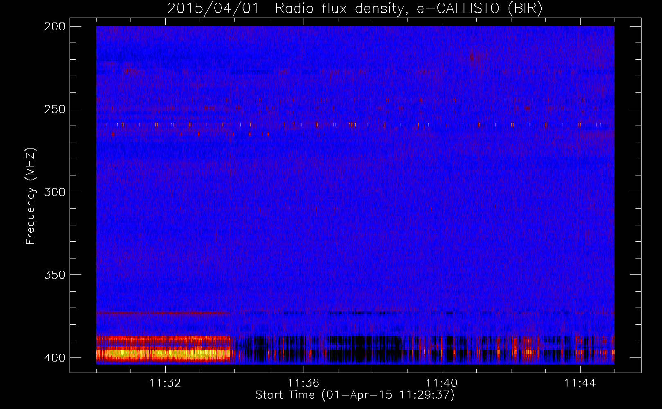Click the 400 frequency tick label

point(54,357)
